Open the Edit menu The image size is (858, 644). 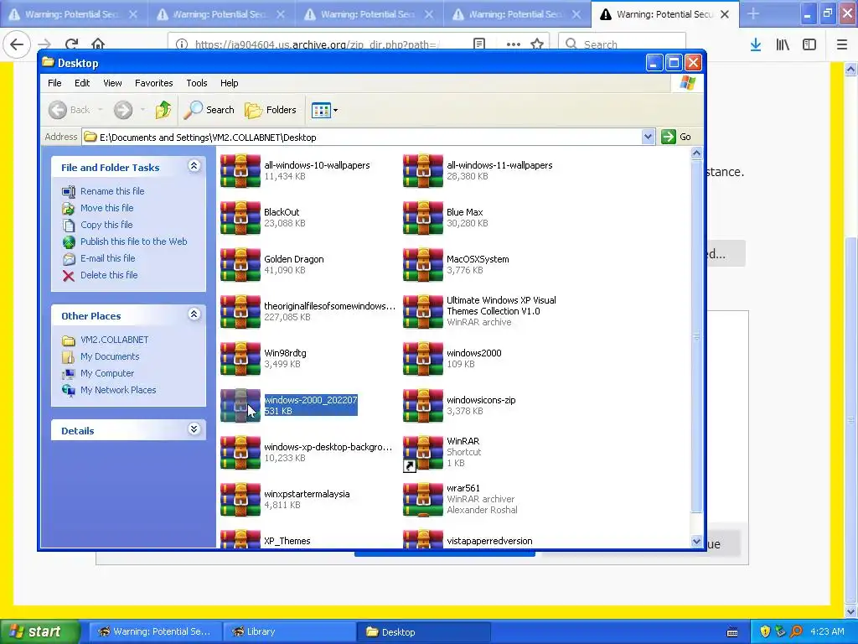[x=82, y=83]
